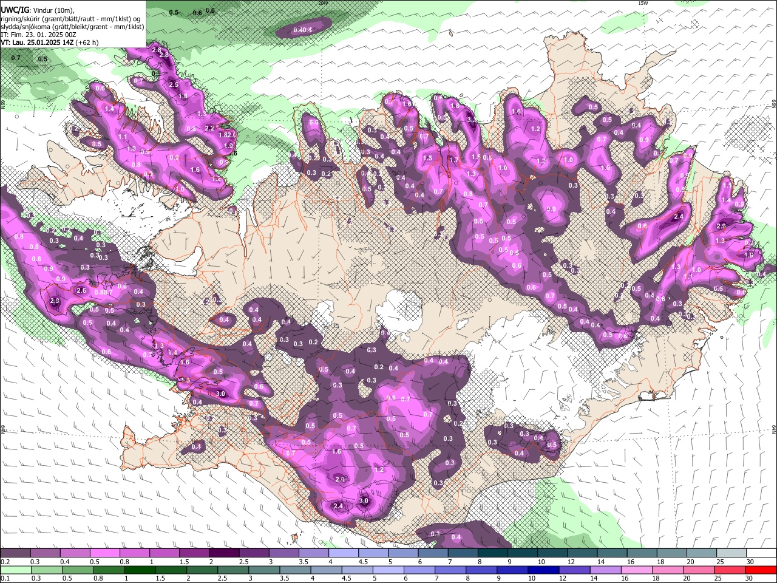
Task: Click the '20W' longitude label at top
Action: click(322, 3)
